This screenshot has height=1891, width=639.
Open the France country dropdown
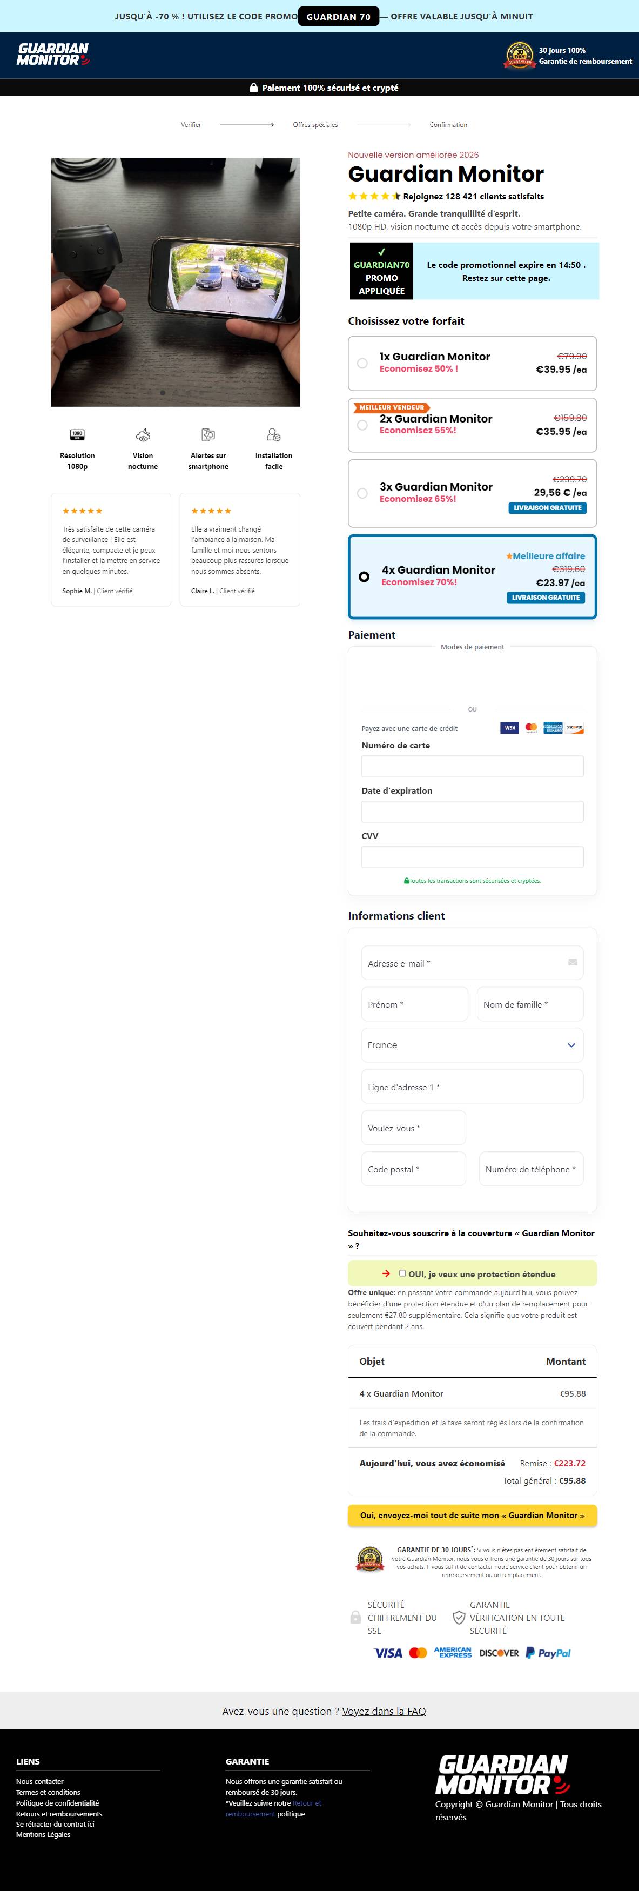pos(473,1045)
